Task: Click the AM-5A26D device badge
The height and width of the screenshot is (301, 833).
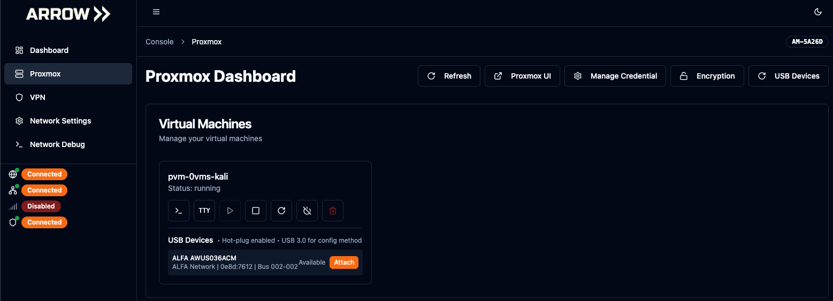Action: point(807,42)
